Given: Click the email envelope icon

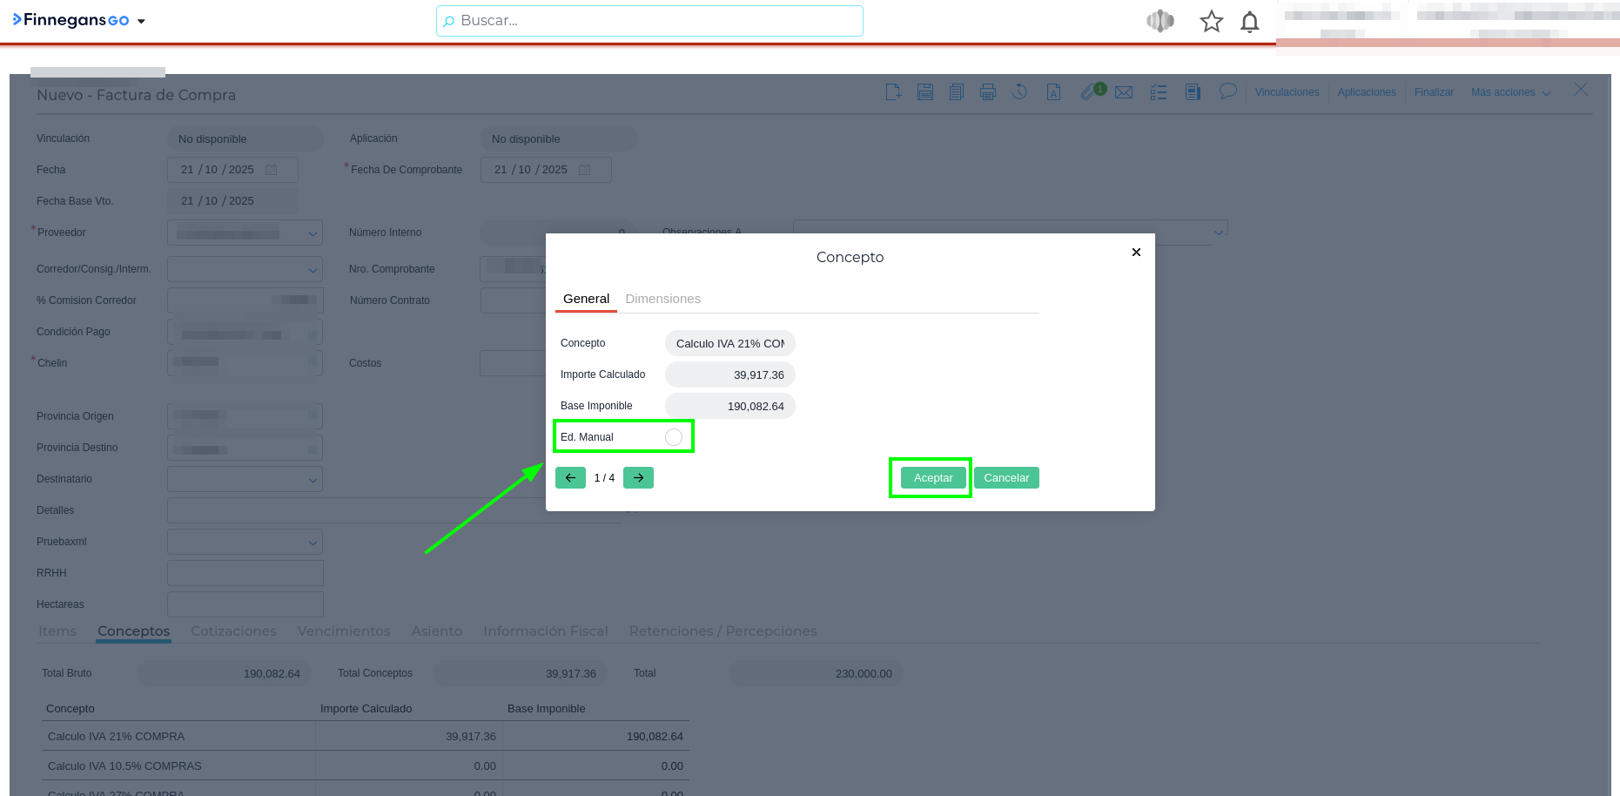Looking at the screenshot, I should coord(1124,92).
